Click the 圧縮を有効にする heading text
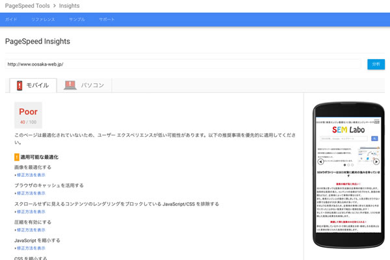This screenshot has height=260, width=390. point(33,222)
